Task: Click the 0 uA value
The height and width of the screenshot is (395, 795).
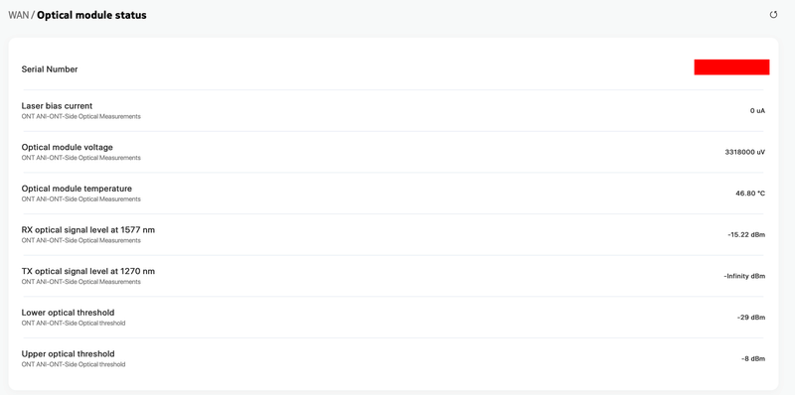Action: (757, 110)
